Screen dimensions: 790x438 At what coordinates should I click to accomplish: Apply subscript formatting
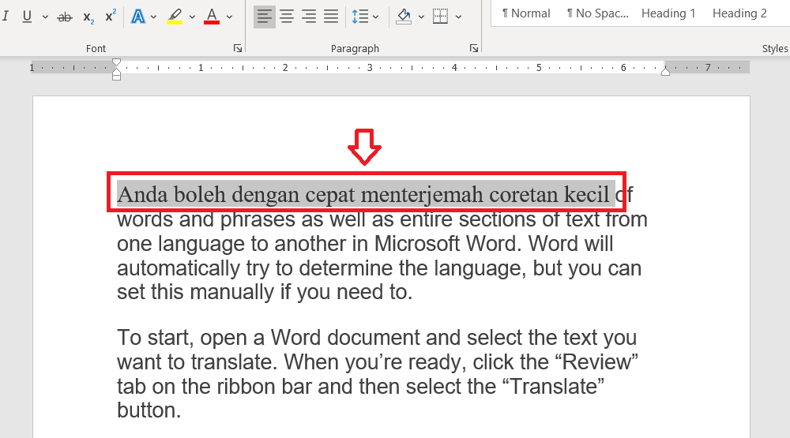tap(88, 16)
